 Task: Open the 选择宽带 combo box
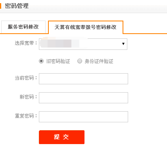pos(83,44)
